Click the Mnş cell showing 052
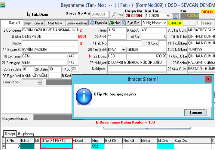The width and height of the screenshot is (216, 150). click(98, 146)
